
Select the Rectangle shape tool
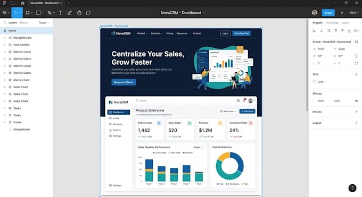38,13
